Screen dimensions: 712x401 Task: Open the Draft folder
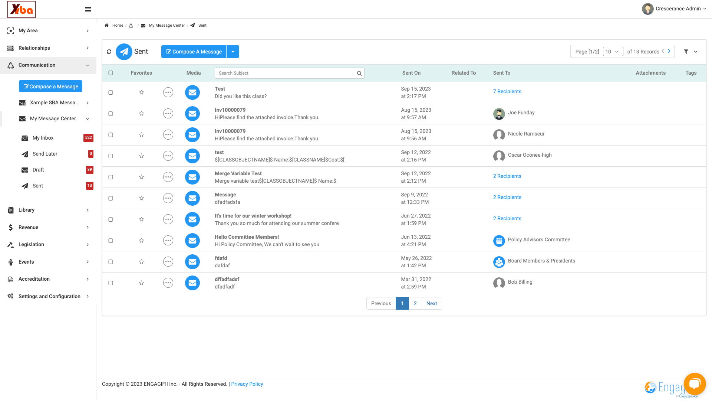click(x=38, y=170)
